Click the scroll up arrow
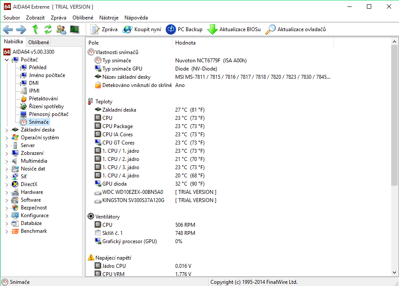The height and width of the screenshot is (286, 399). pos(394,42)
